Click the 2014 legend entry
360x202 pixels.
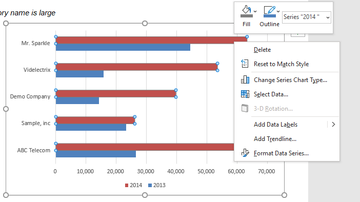[x=134, y=185]
